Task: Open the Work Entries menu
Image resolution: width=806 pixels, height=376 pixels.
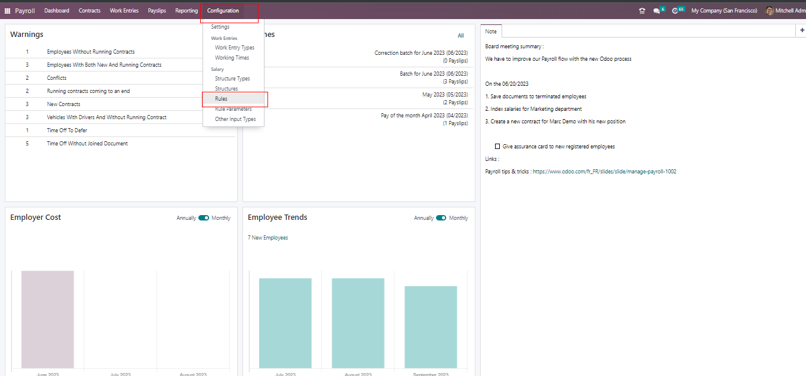Action: (124, 11)
